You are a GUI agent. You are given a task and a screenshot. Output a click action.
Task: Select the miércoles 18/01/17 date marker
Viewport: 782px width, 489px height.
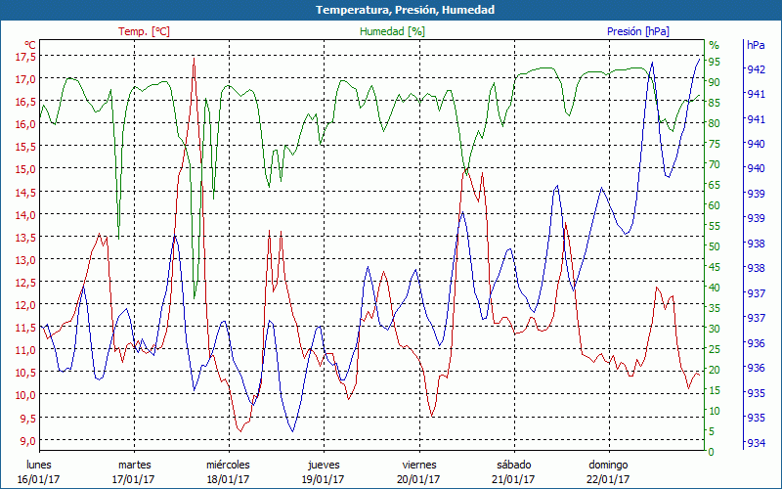(228, 471)
